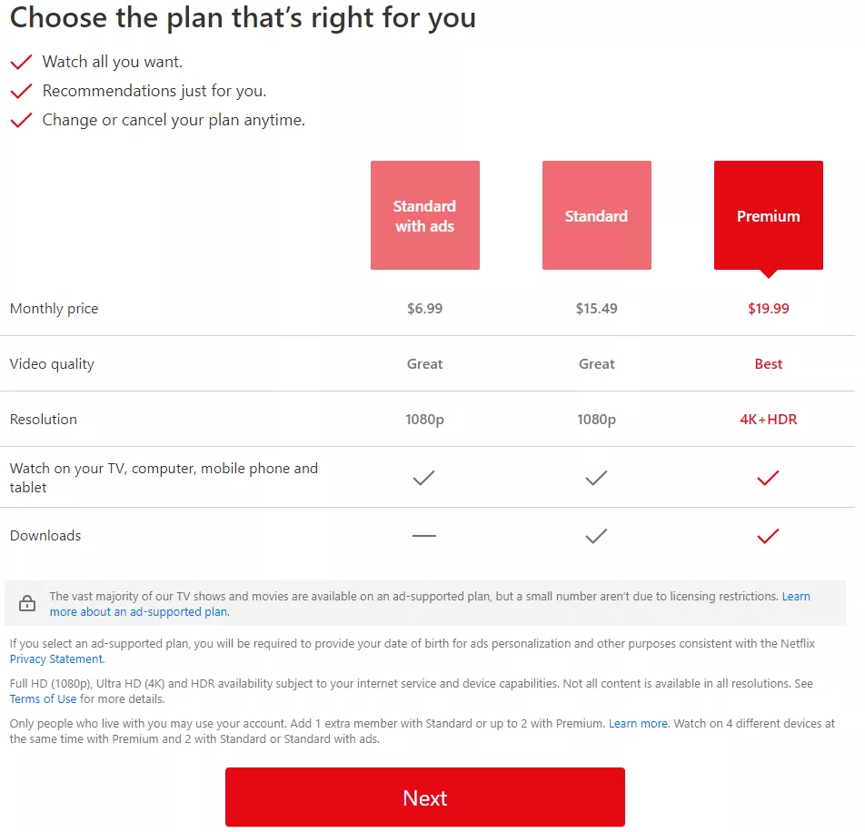Click the red Next button
The height and width of the screenshot is (832, 865).
424,797
